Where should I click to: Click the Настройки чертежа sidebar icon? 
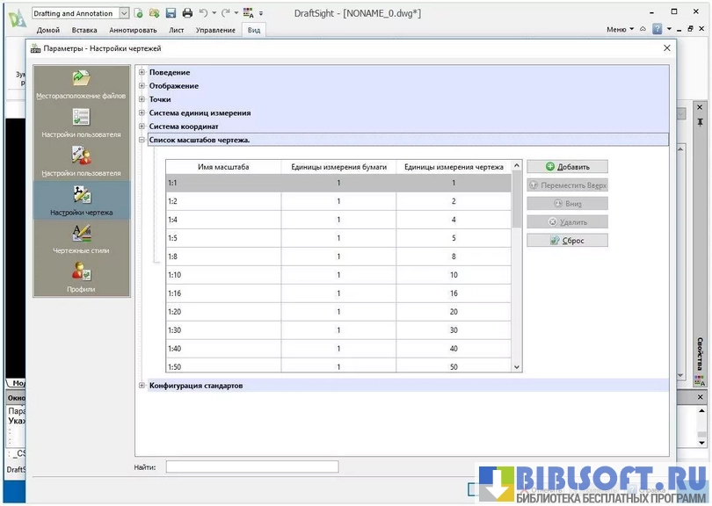pos(81,196)
